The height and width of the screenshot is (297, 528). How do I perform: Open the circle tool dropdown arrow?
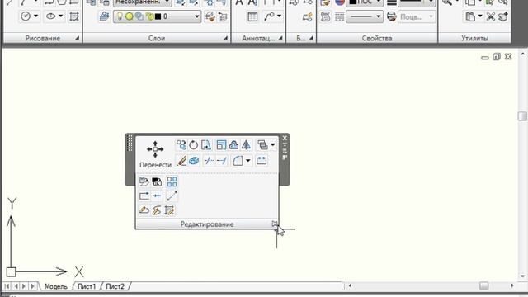pos(35,16)
